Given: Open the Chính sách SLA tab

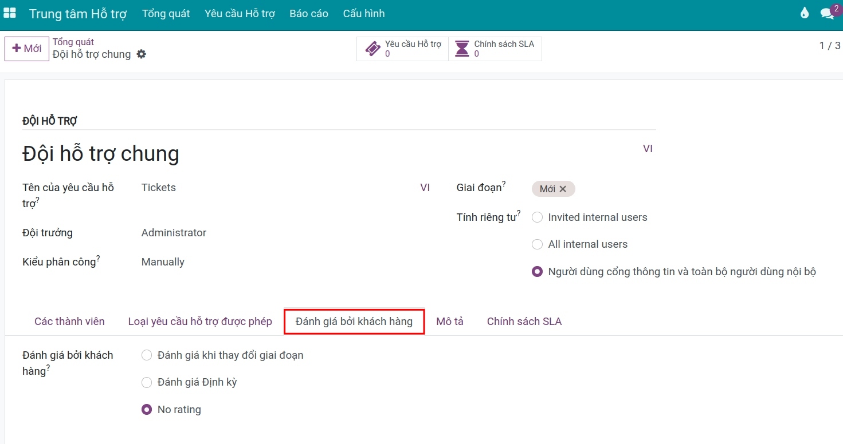Looking at the screenshot, I should [524, 322].
